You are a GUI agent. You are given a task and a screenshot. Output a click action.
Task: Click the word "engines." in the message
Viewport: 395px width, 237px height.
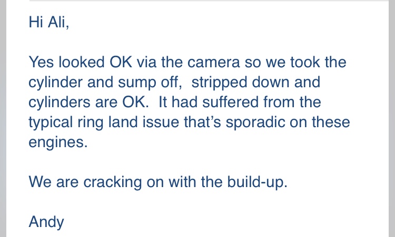pyautogui.click(x=58, y=142)
